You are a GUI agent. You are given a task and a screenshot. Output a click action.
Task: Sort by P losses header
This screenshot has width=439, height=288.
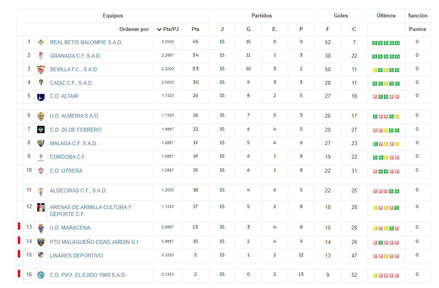(301, 29)
